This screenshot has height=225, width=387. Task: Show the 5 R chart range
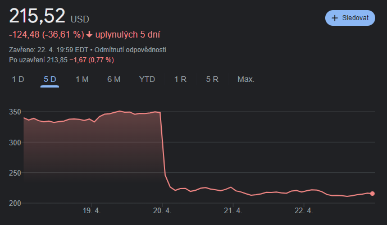(212, 79)
